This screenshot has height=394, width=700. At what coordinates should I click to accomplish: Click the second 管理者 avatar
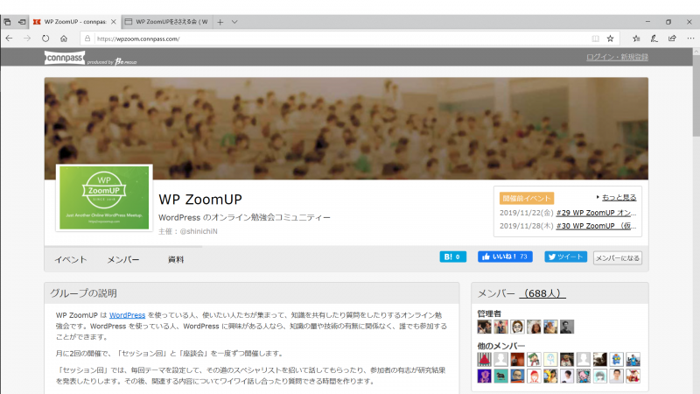pyautogui.click(x=500, y=327)
